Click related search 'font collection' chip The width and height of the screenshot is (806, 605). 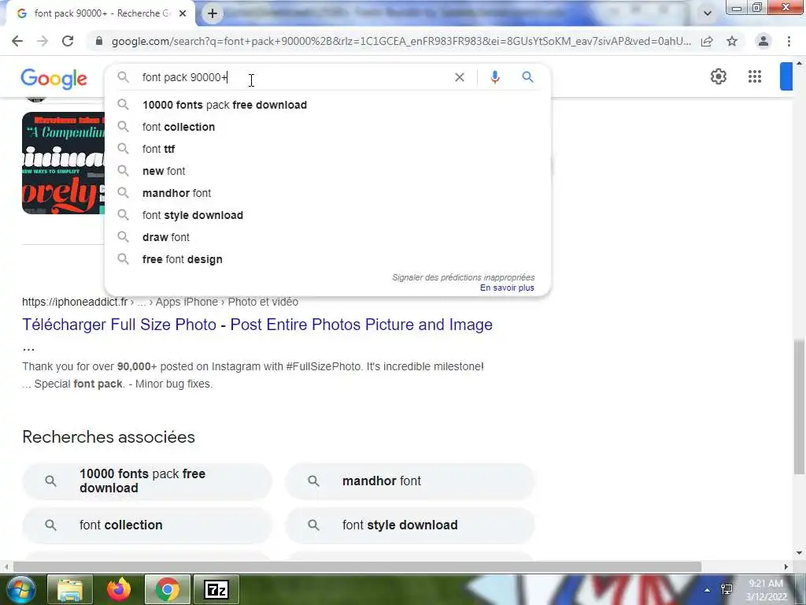pyautogui.click(x=147, y=525)
